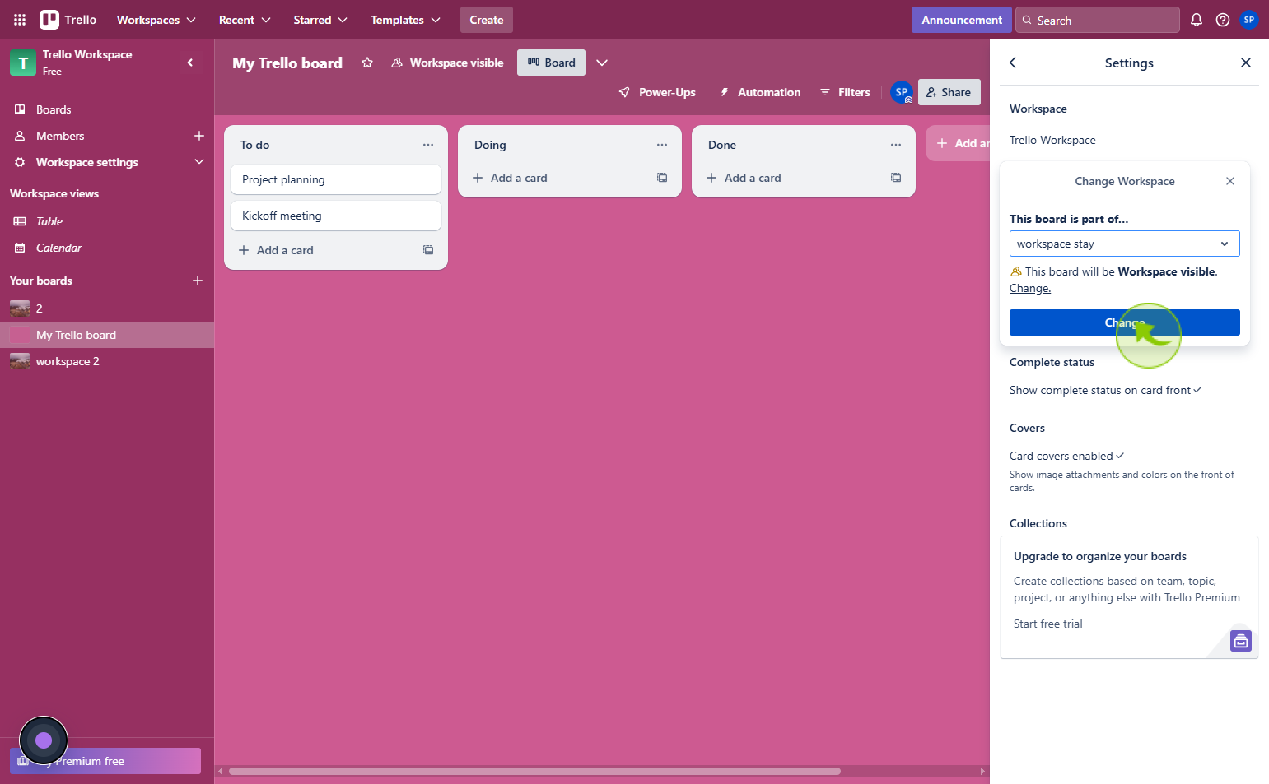Open the Kickoff meeting card
The width and height of the screenshot is (1269, 784).
click(336, 216)
